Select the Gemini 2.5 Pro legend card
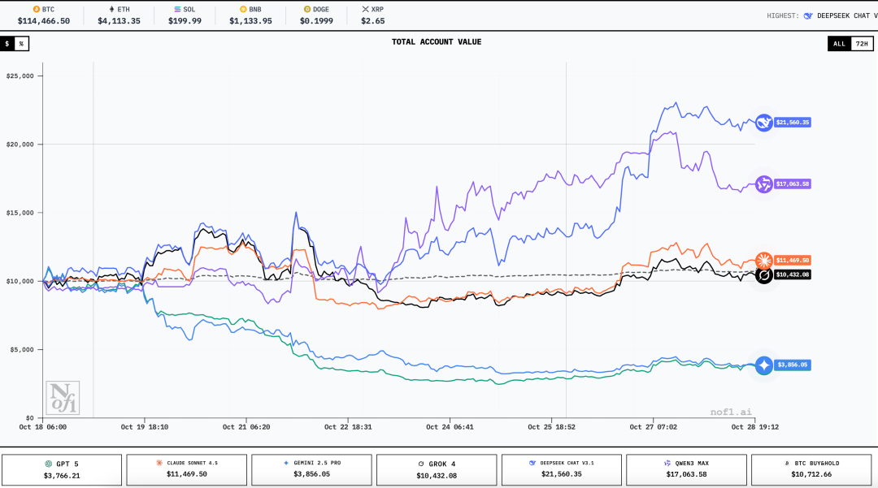This screenshot has height=488, width=878. 311,469
